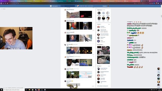Open first subscription avatar in bottom row
The image size is (162, 91).
[x=99, y=18]
